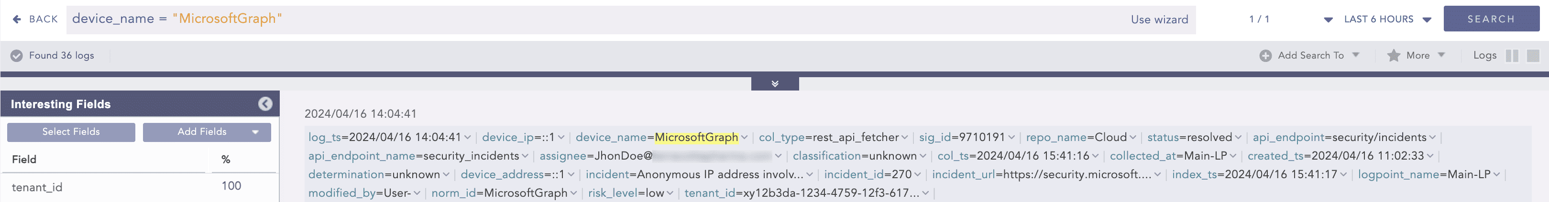Collapse search header with double chevron
Viewport: 1549px width, 202px height.
(x=775, y=84)
